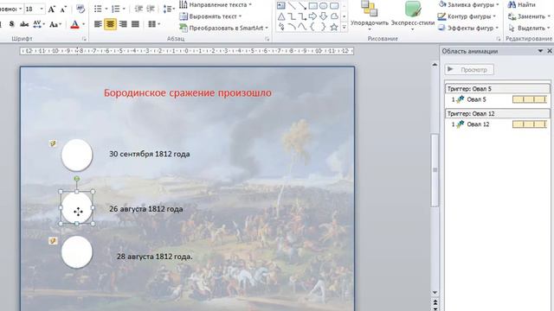Click the Просмотр play button
The height and width of the screenshot is (311, 554).
(x=469, y=69)
